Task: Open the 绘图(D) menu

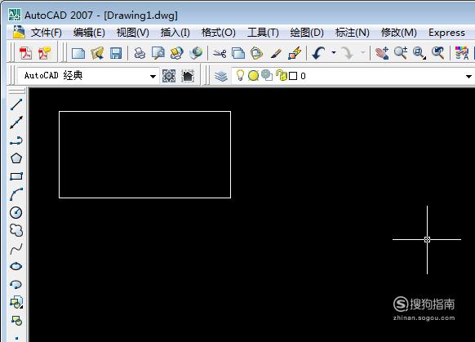Action: (x=307, y=33)
